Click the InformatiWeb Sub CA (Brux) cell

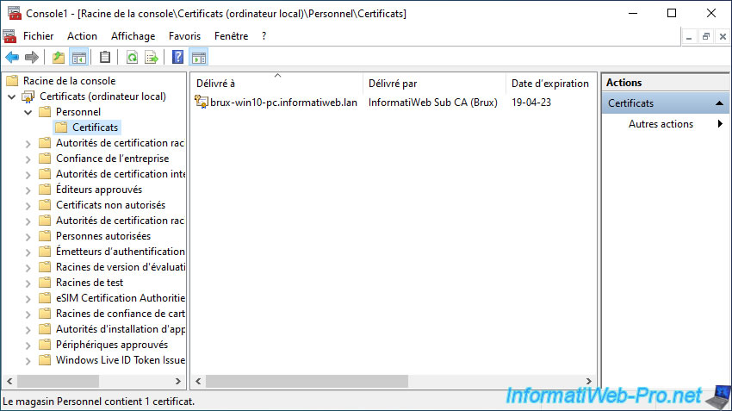coord(433,103)
